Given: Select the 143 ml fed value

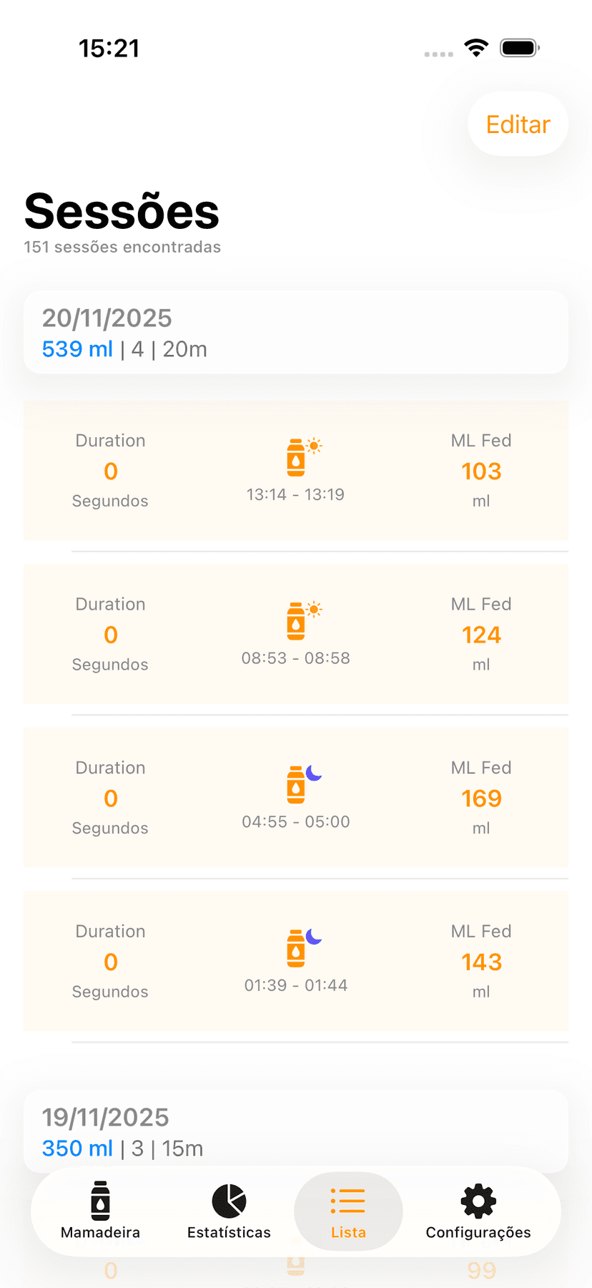Looking at the screenshot, I should [x=481, y=962].
